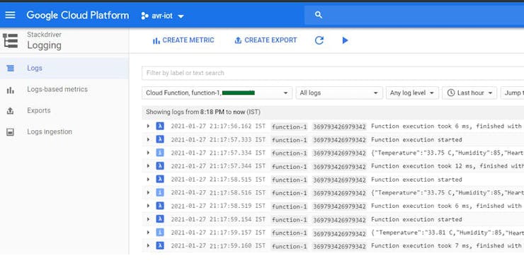Viewport: 524px width, 263px height.
Task: Click the Temperature 33.81 C log message
Action: [447, 233]
